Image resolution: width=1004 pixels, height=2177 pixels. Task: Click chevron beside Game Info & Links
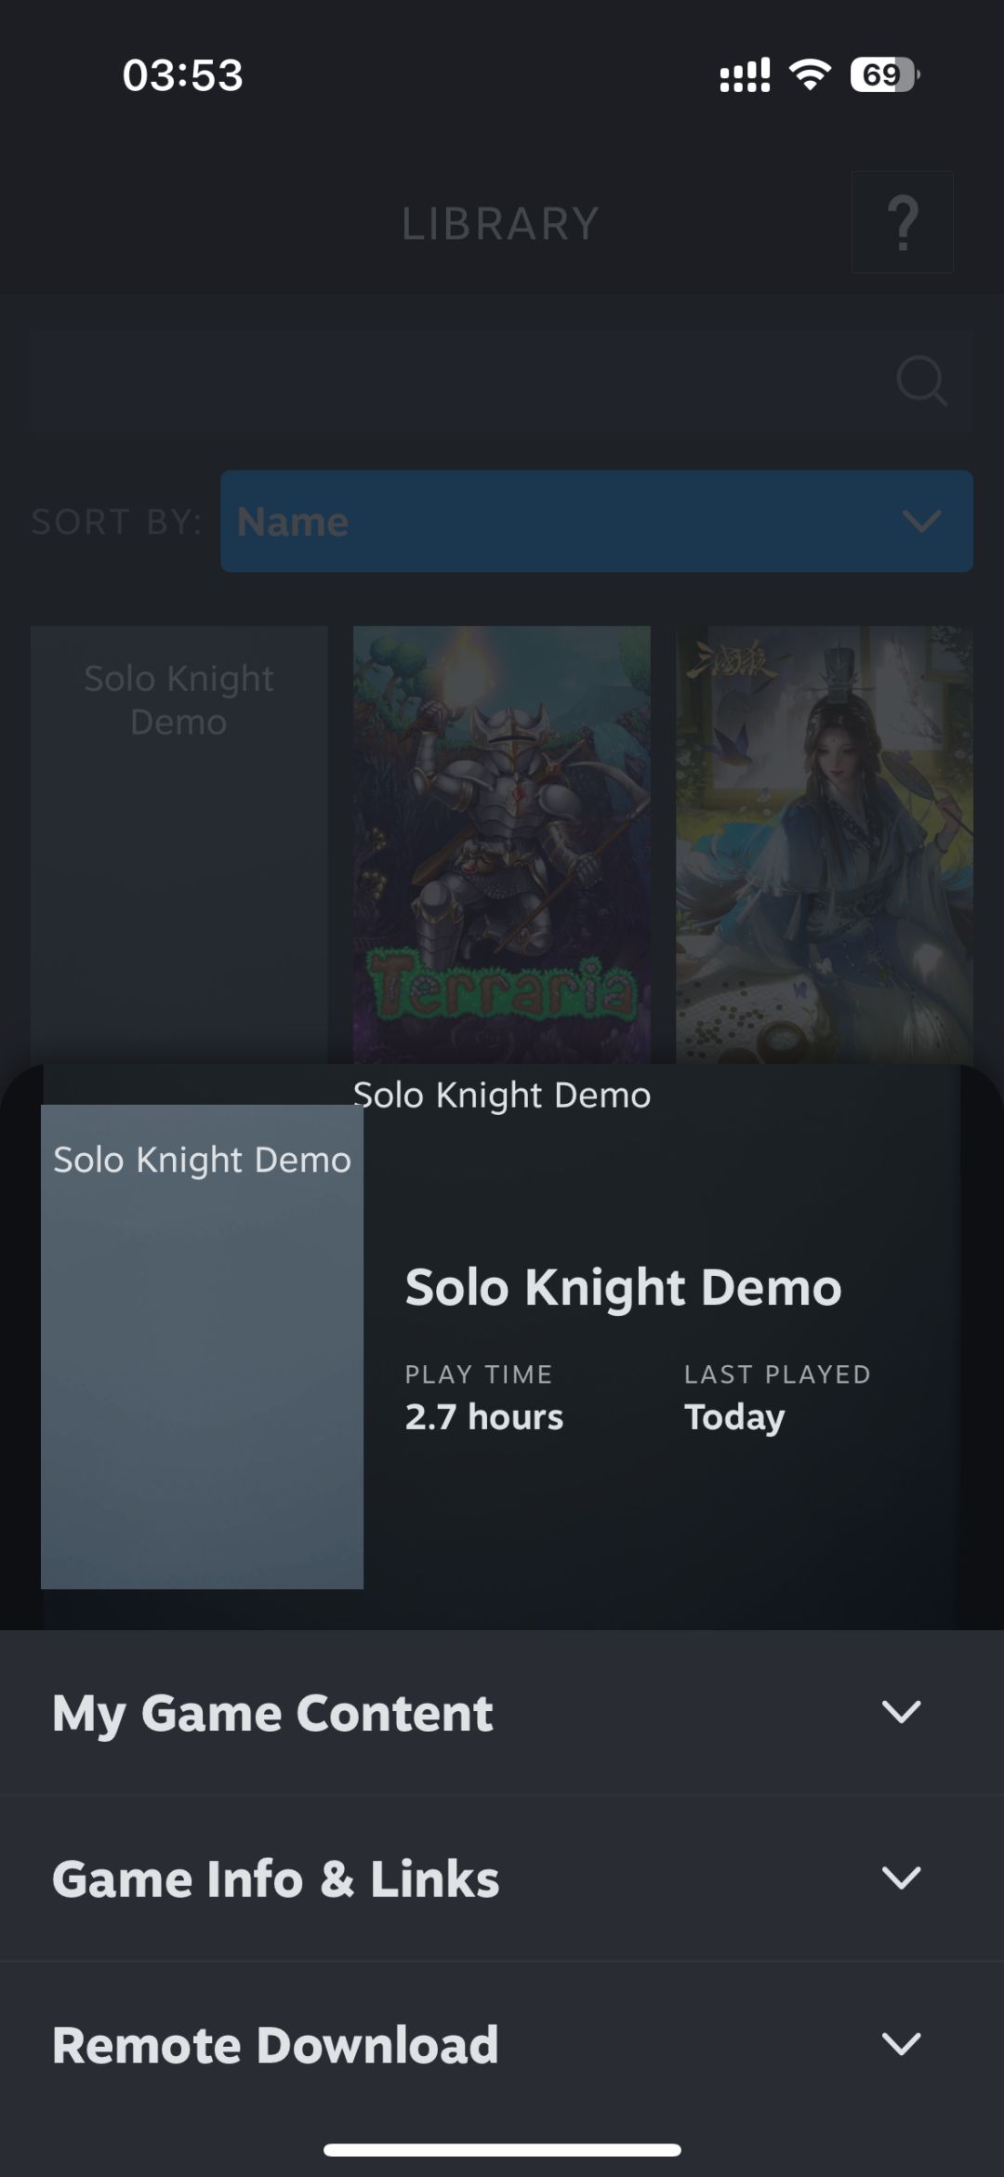pyautogui.click(x=901, y=1878)
